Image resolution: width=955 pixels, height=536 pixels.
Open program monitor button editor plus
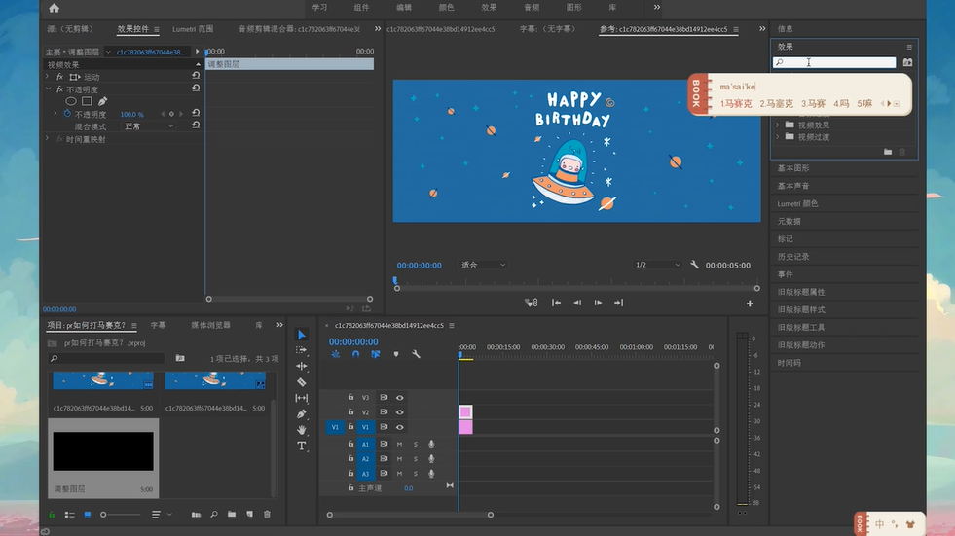750,303
